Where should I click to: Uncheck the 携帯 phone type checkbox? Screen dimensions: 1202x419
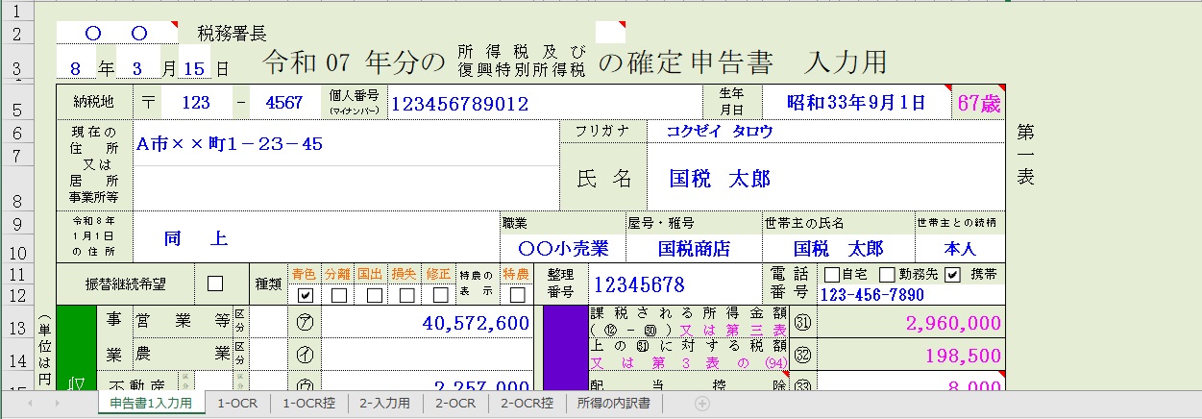952,275
